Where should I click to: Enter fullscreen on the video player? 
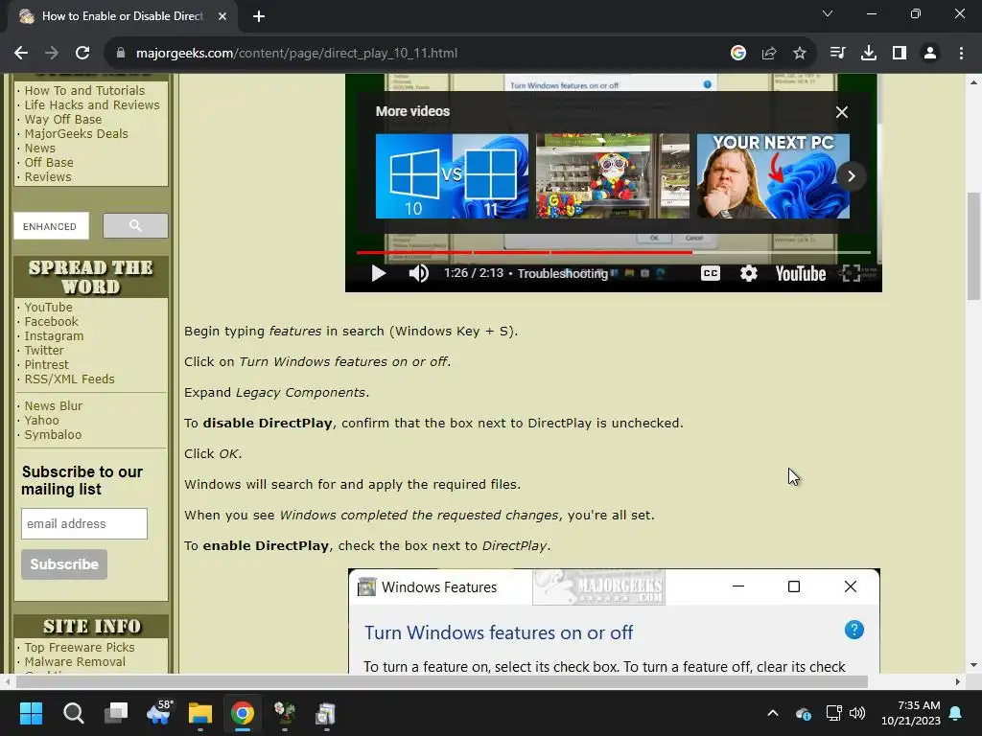851,273
